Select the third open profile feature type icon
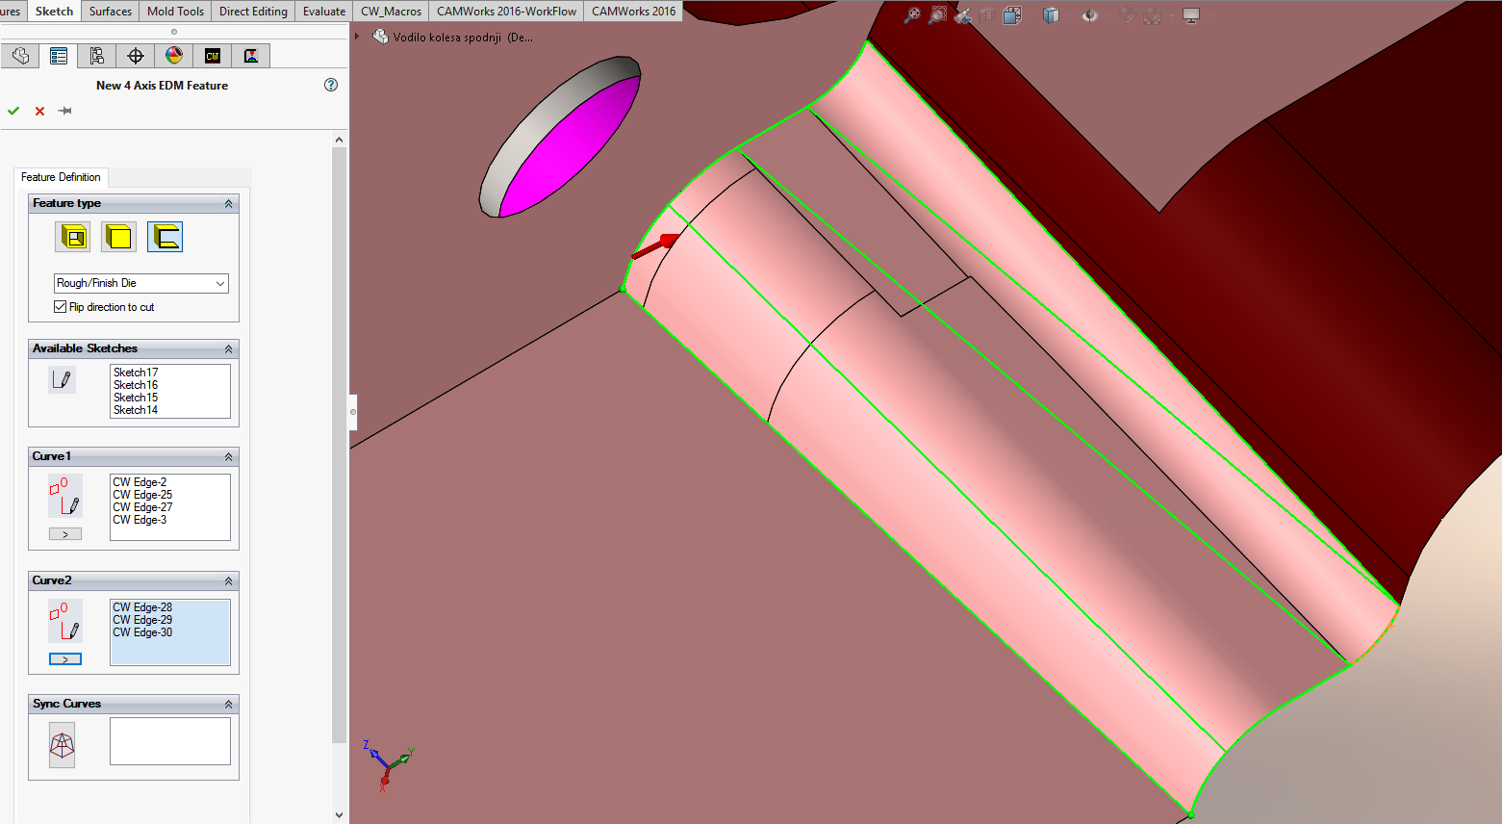The width and height of the screenshot is (1502, 824). coord(165,237)
